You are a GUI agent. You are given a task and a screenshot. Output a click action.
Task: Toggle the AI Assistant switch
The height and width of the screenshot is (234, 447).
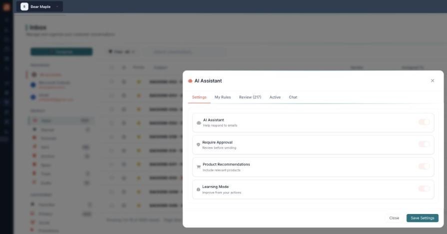pos(424,122)
